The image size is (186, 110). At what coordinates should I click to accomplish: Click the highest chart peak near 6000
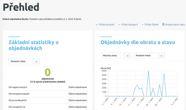pos(148,71)
